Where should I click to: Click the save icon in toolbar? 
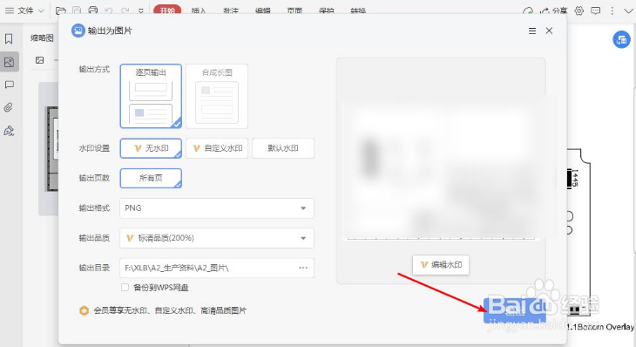click(77, 10)
